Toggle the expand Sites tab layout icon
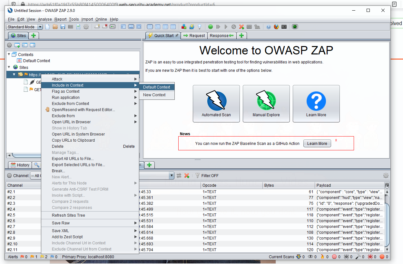The image size is (403, 264). 123,27
